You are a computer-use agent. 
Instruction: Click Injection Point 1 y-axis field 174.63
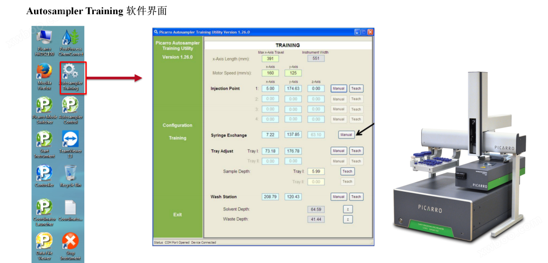[293, 89]
